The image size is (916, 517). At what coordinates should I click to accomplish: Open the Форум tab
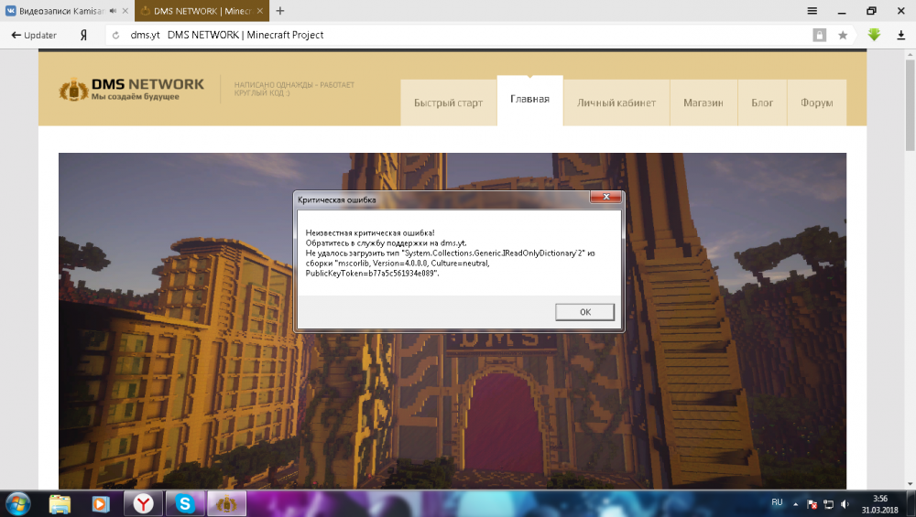point(817,102)
